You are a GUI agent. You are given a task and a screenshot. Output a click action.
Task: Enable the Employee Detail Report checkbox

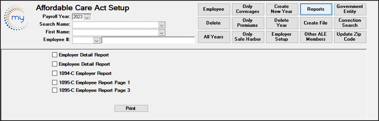pos(54,64)
